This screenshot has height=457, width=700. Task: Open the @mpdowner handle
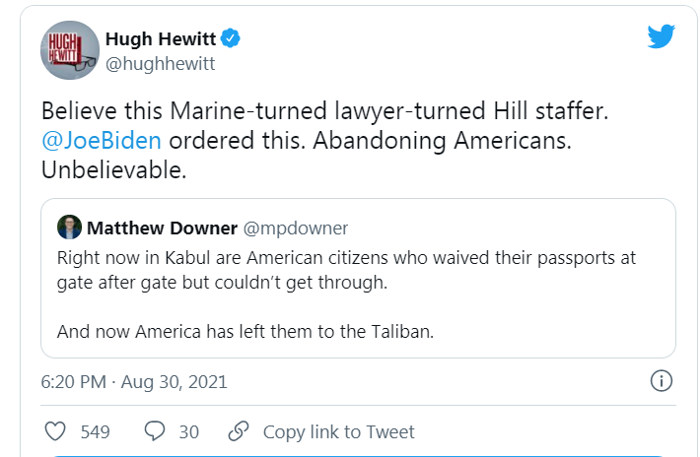click(x=296, y=228)
